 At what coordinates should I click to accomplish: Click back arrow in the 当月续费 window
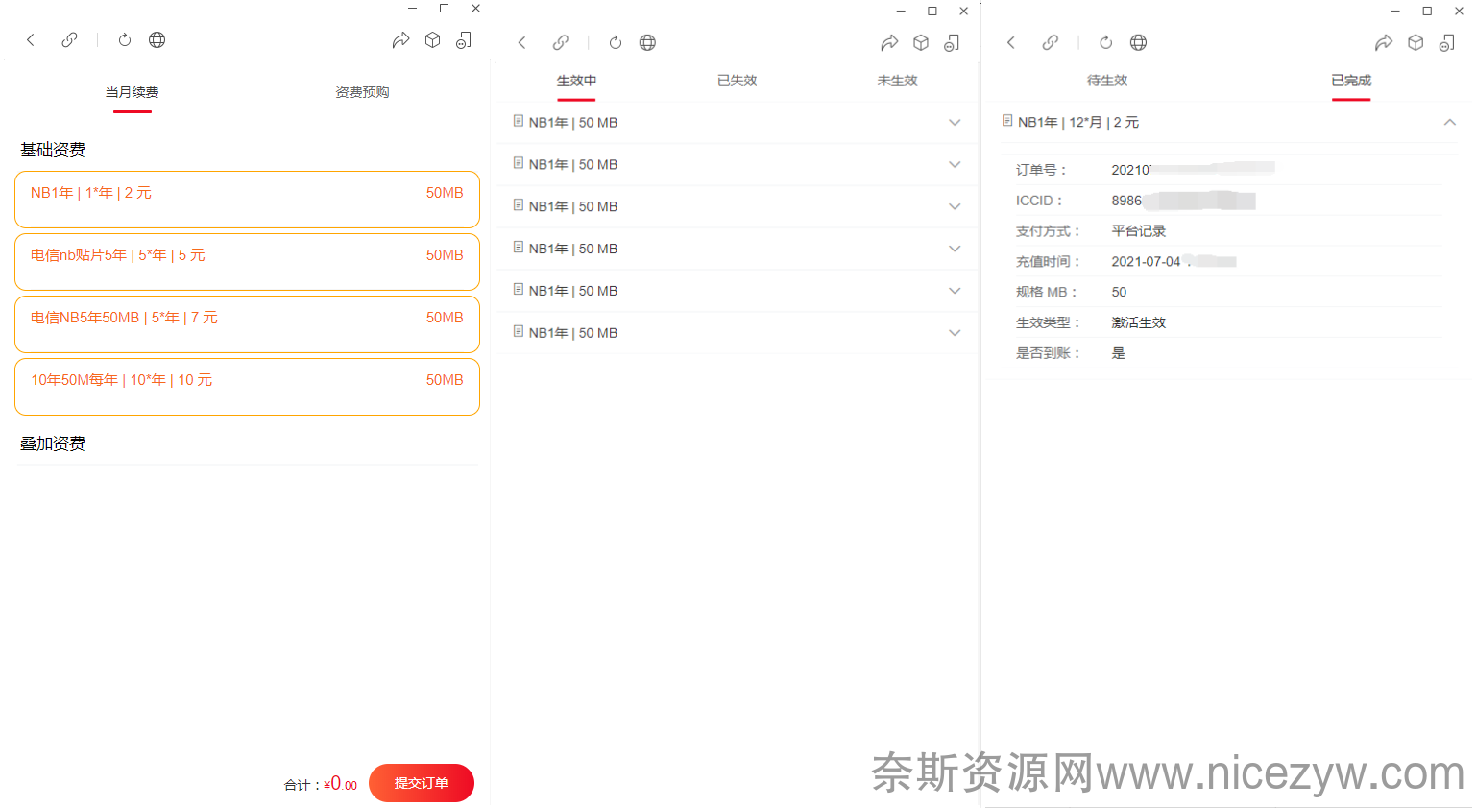coord(31,40)
